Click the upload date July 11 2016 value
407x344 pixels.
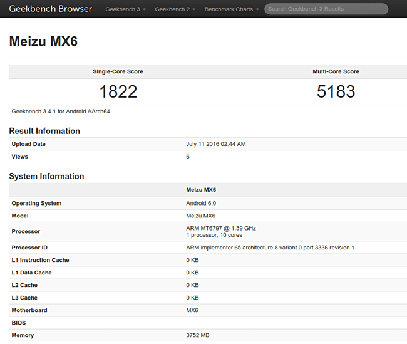tap(215, 144)
